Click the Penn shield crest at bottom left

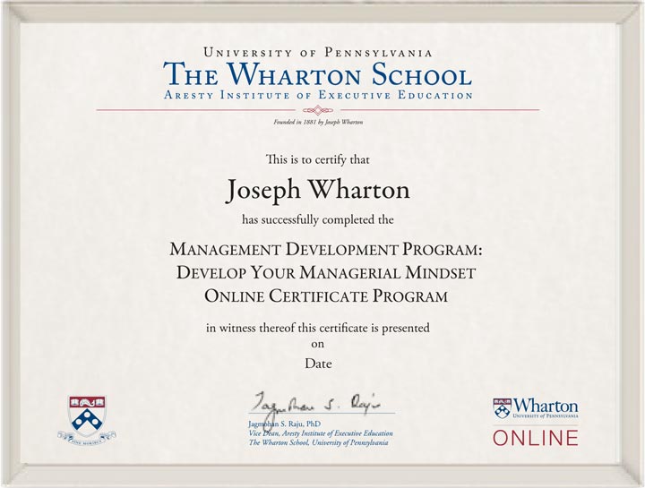[87, 415]
